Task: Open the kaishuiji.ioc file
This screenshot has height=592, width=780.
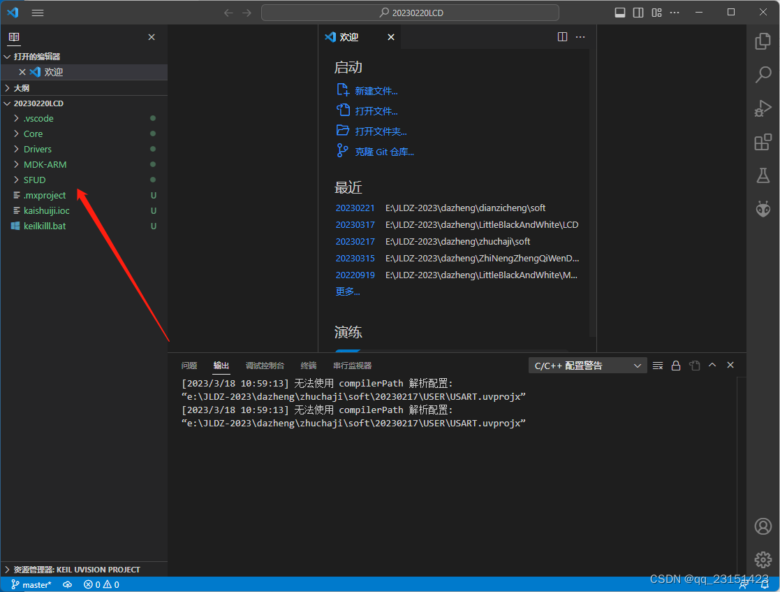Action: pos(84,211)
